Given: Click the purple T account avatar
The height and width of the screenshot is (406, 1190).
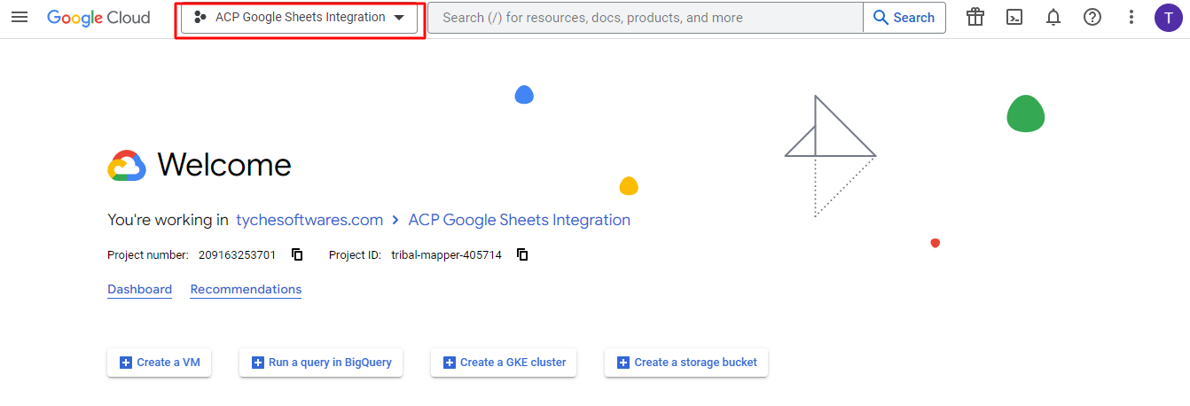Looking at the screenshot, I should coord(1168,18).
